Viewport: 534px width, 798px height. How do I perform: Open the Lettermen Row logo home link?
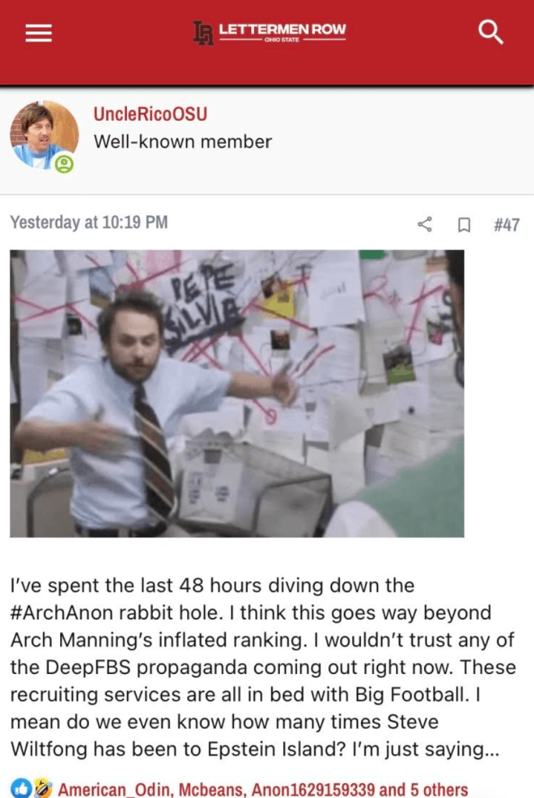[x=270, y=33]
